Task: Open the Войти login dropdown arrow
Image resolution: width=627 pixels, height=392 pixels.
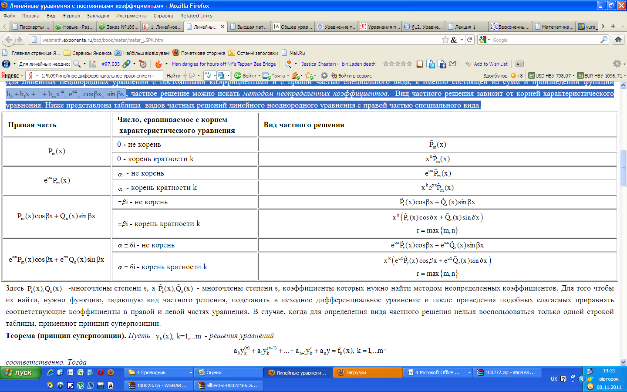Action: (x=259, y=76)
